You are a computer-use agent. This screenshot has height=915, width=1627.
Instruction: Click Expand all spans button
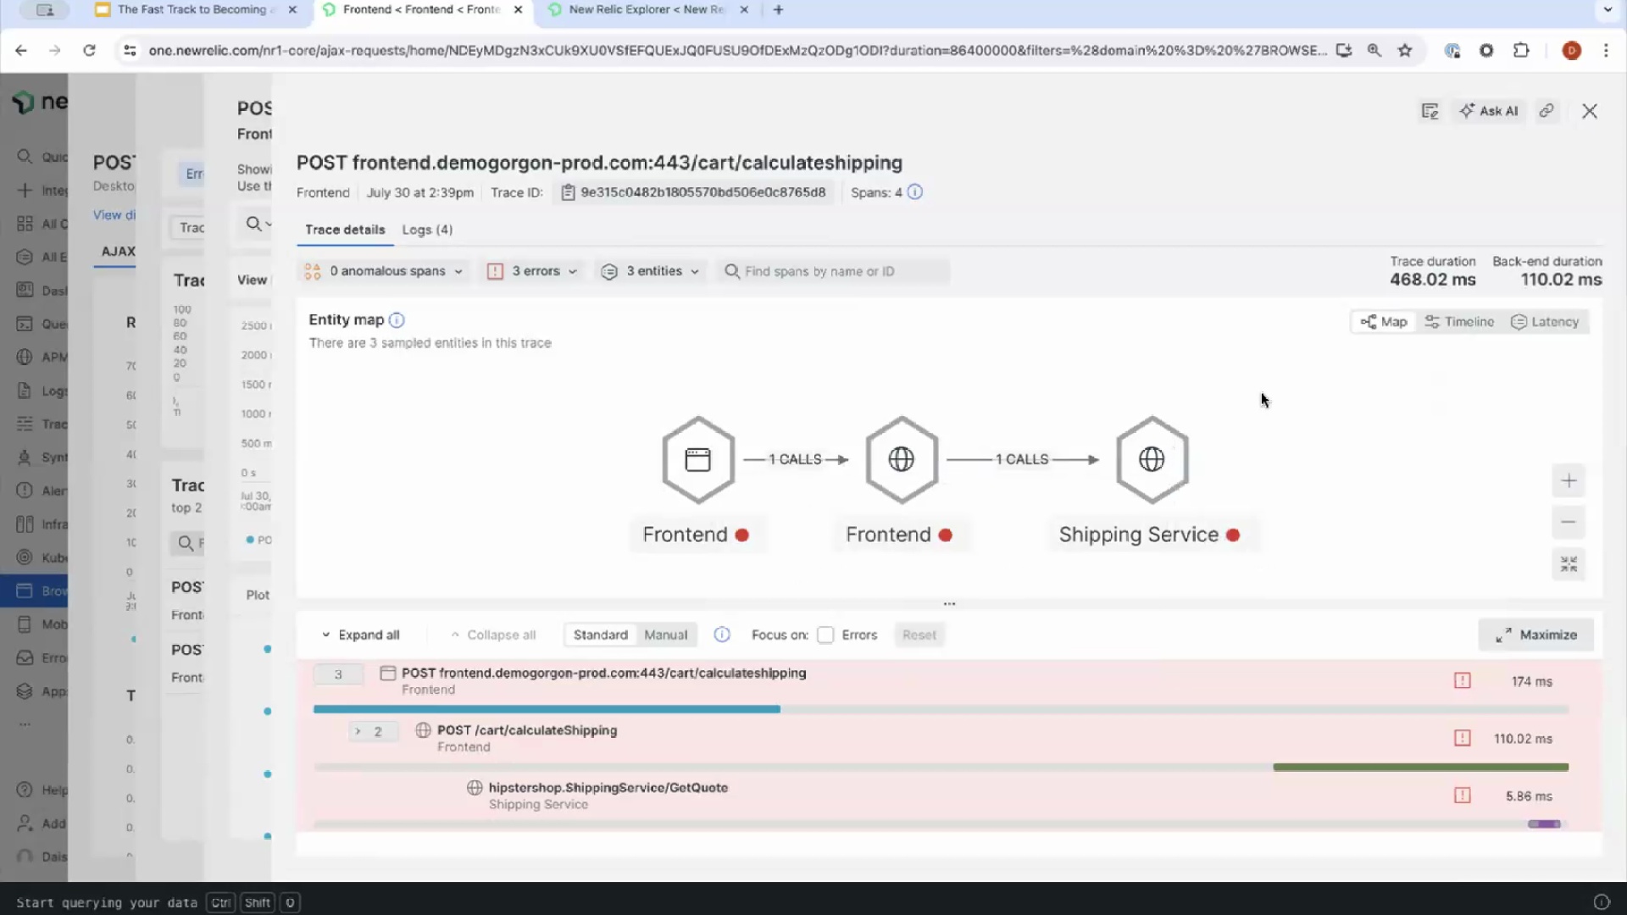tap(361, 635)
